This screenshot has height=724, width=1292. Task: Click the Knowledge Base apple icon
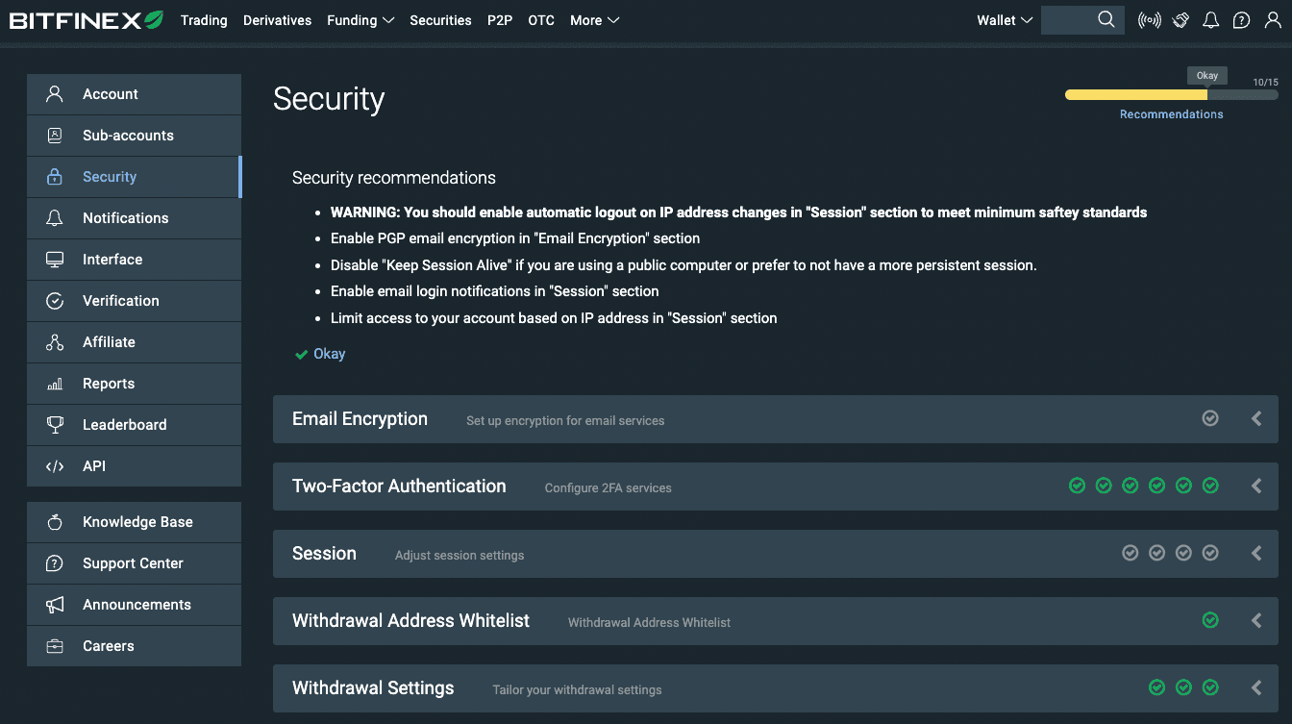click(x=55, y=522)
